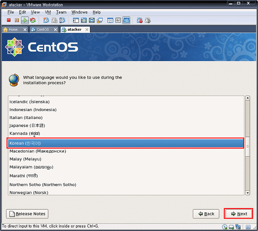Close the CentOS tab

pyautogui.click(x=56, y=30)
